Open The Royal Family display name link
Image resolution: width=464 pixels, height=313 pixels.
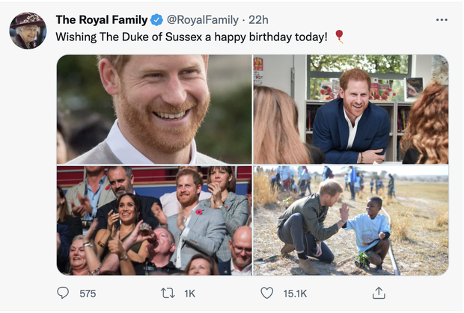click(101, 19)
